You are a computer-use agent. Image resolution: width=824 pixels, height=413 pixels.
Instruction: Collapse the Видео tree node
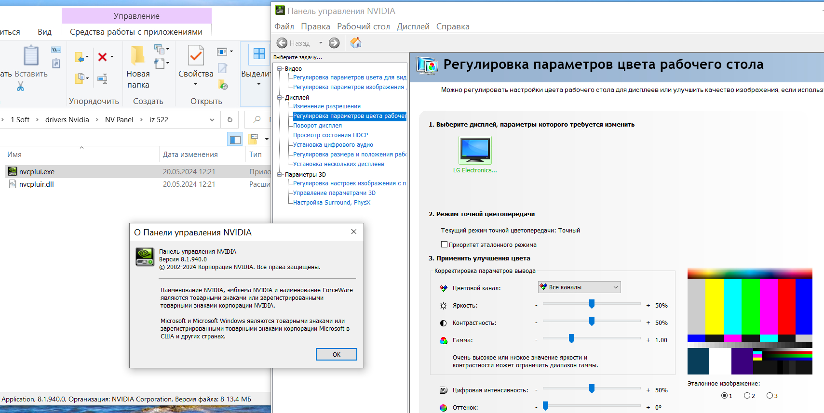pos(279,68)
